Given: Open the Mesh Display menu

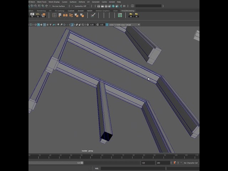Looking at the screenshot, I should [54, 2].
